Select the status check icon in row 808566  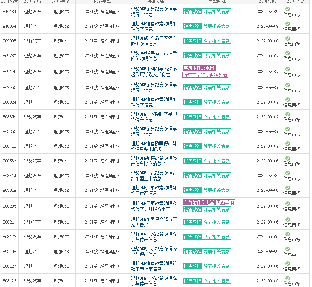(x=288, y=158)
